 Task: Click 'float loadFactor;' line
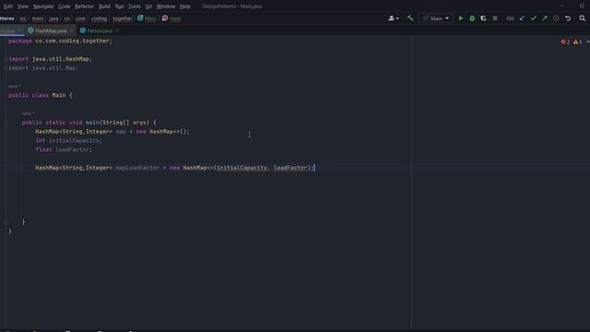click(64, 149)
